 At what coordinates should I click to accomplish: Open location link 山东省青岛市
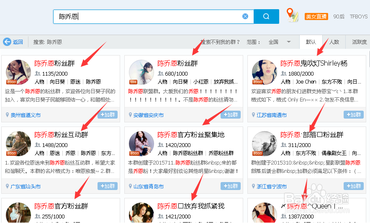(x=149, y=187)
